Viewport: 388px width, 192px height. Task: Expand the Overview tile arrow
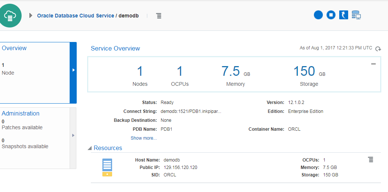click(73, 70)
